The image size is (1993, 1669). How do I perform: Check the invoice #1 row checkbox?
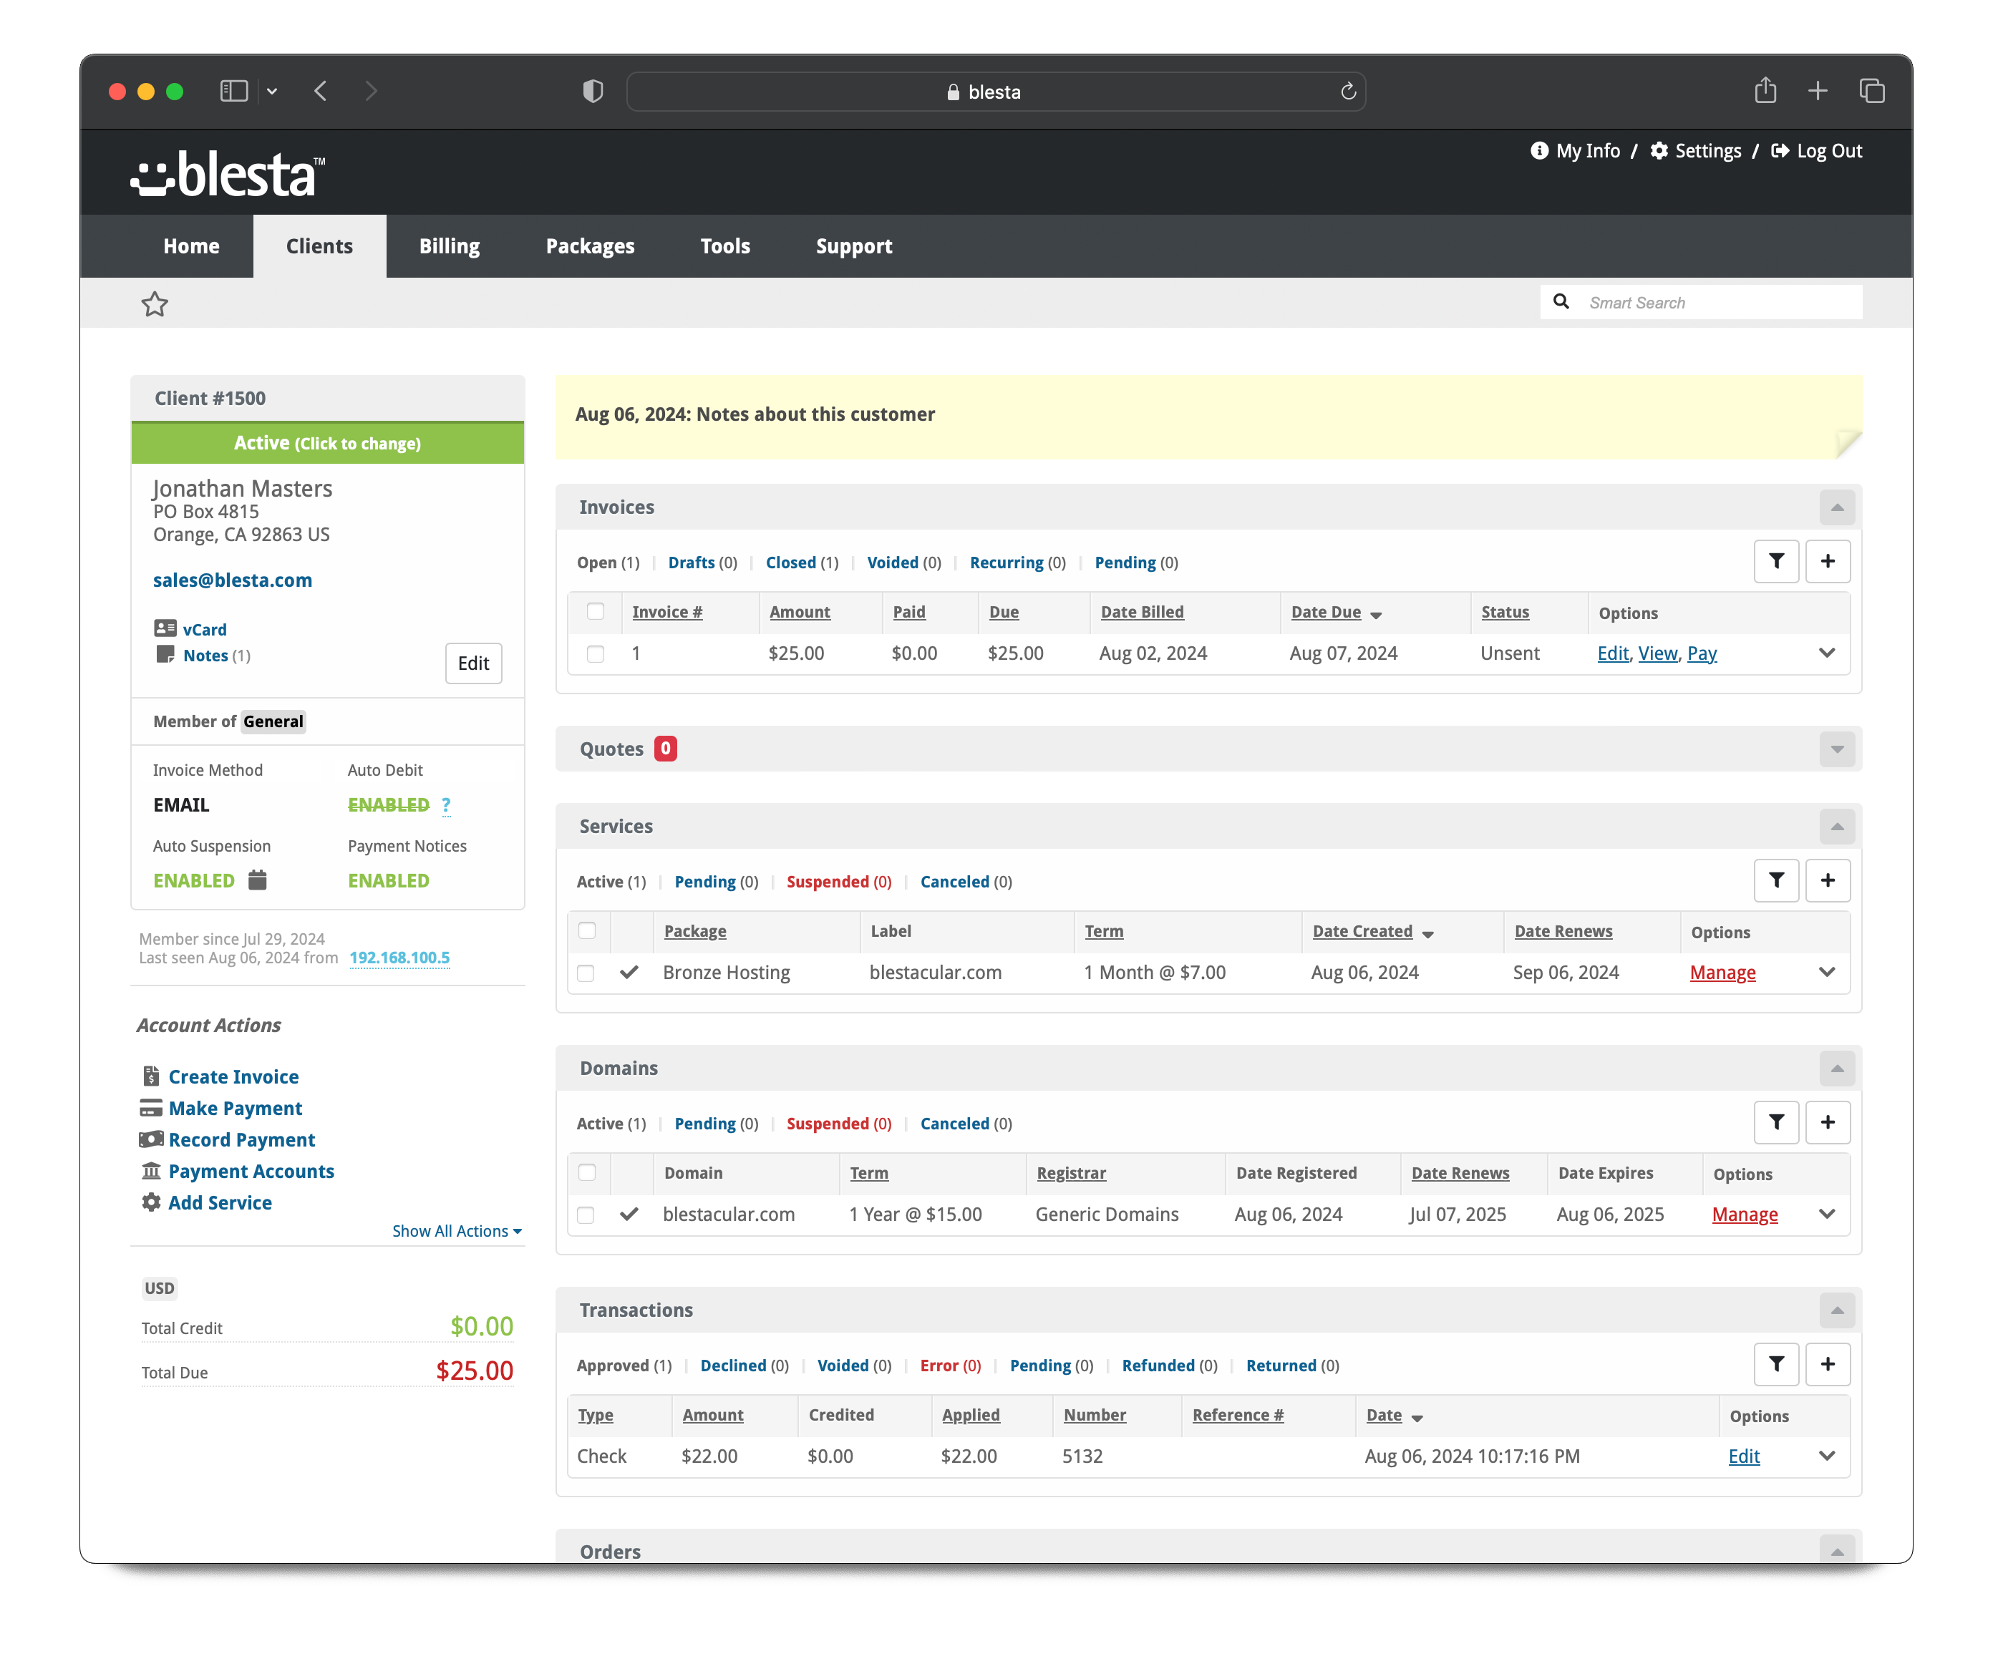(596, 653)
